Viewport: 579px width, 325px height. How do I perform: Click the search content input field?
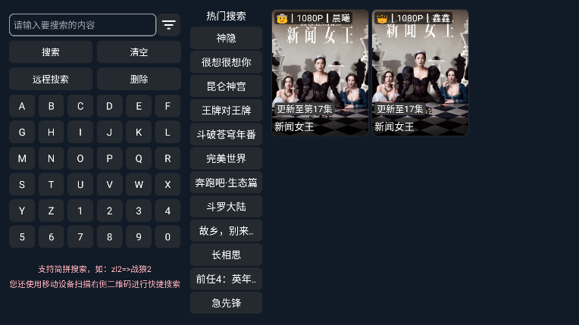83,25
